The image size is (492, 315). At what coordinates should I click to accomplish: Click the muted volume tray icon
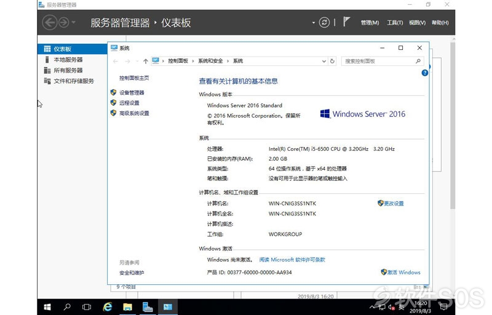[391, 307]
